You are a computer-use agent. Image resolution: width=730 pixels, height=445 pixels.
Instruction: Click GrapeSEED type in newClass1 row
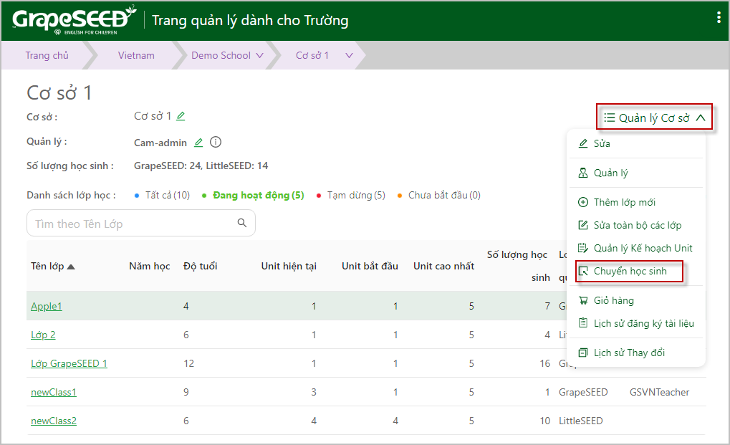583,392
